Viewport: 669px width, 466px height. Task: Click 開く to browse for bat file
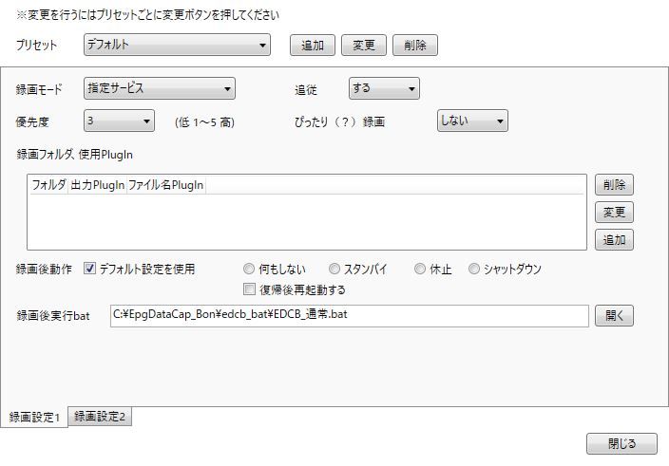614,316
